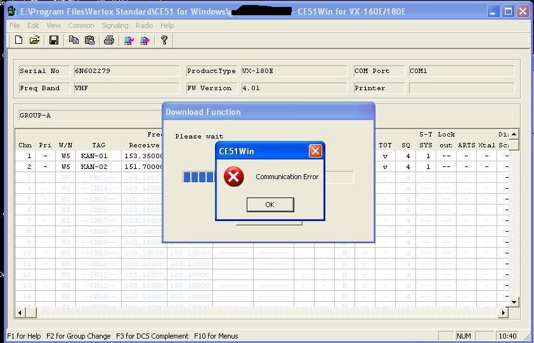The height and width of the screenshot is (343, 534).
Task: Open help via question mark icon
Action: [164, 40]
